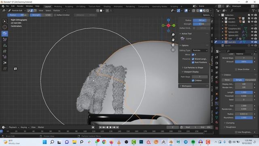Open the Physics properties tab
The image size is (259, 146).
pos(217,108)
